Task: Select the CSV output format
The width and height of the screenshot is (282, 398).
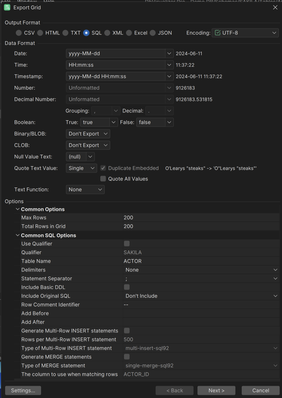Action: click(19, 33)
